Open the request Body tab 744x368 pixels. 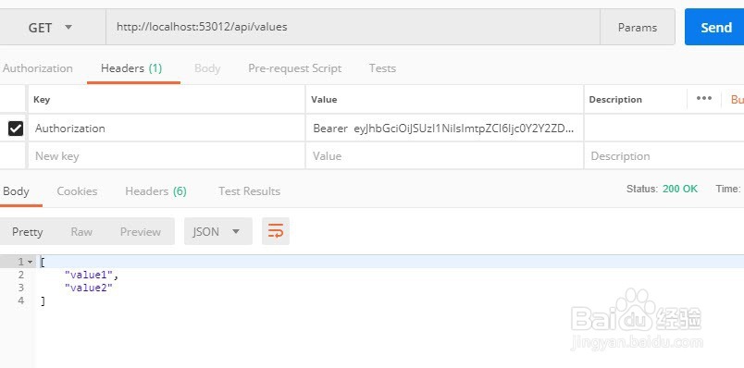(x=207, y=68)
